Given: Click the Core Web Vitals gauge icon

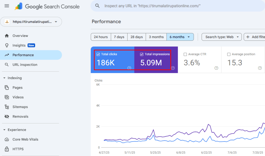Looking at the screenshot, I should (7, 139).
